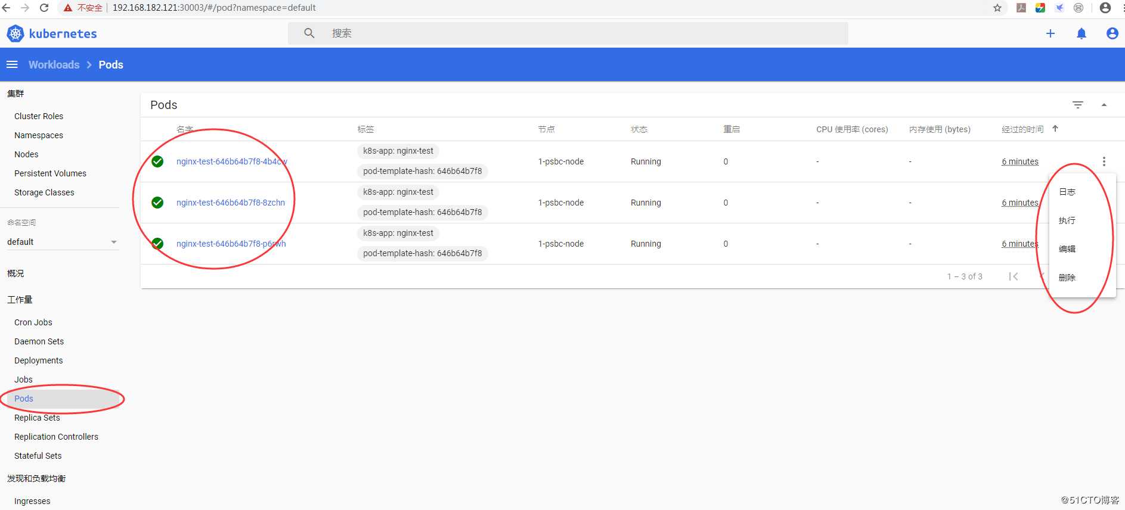Viewport: 1125px width, 510px height.
Task: Click the PDF extension icon in browser
Action: 1021,8
